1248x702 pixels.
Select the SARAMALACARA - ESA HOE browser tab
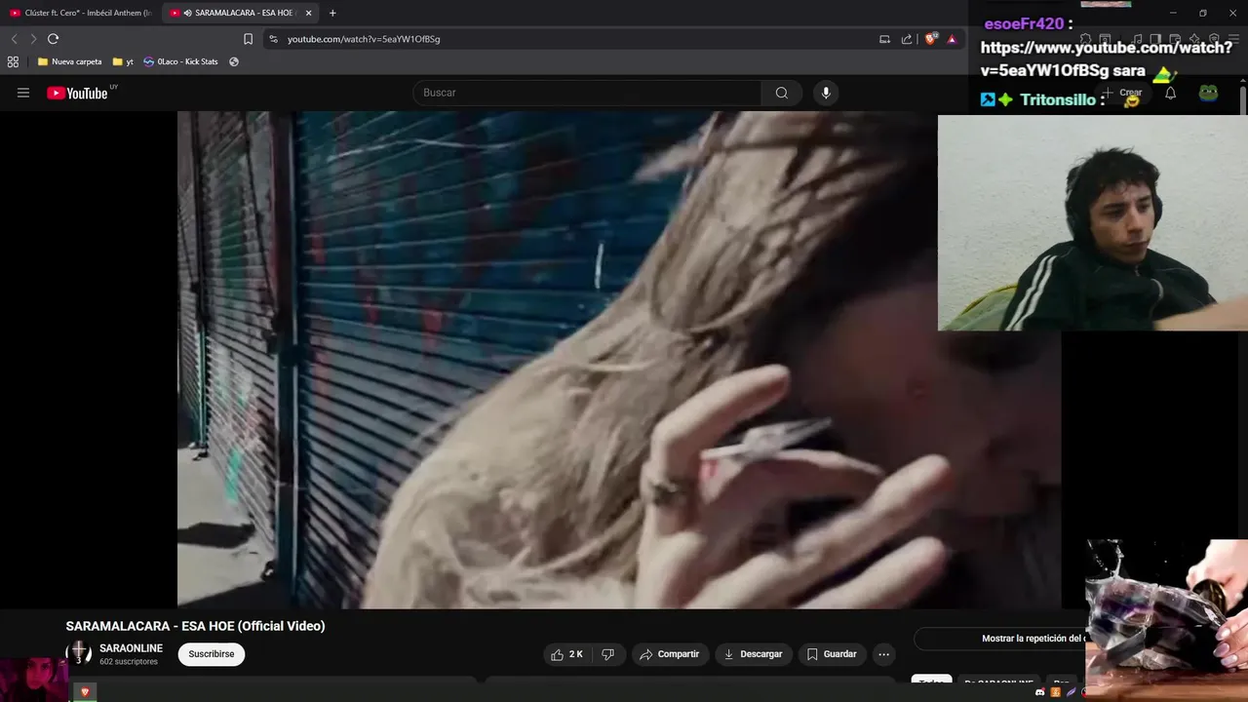(239, 13)
